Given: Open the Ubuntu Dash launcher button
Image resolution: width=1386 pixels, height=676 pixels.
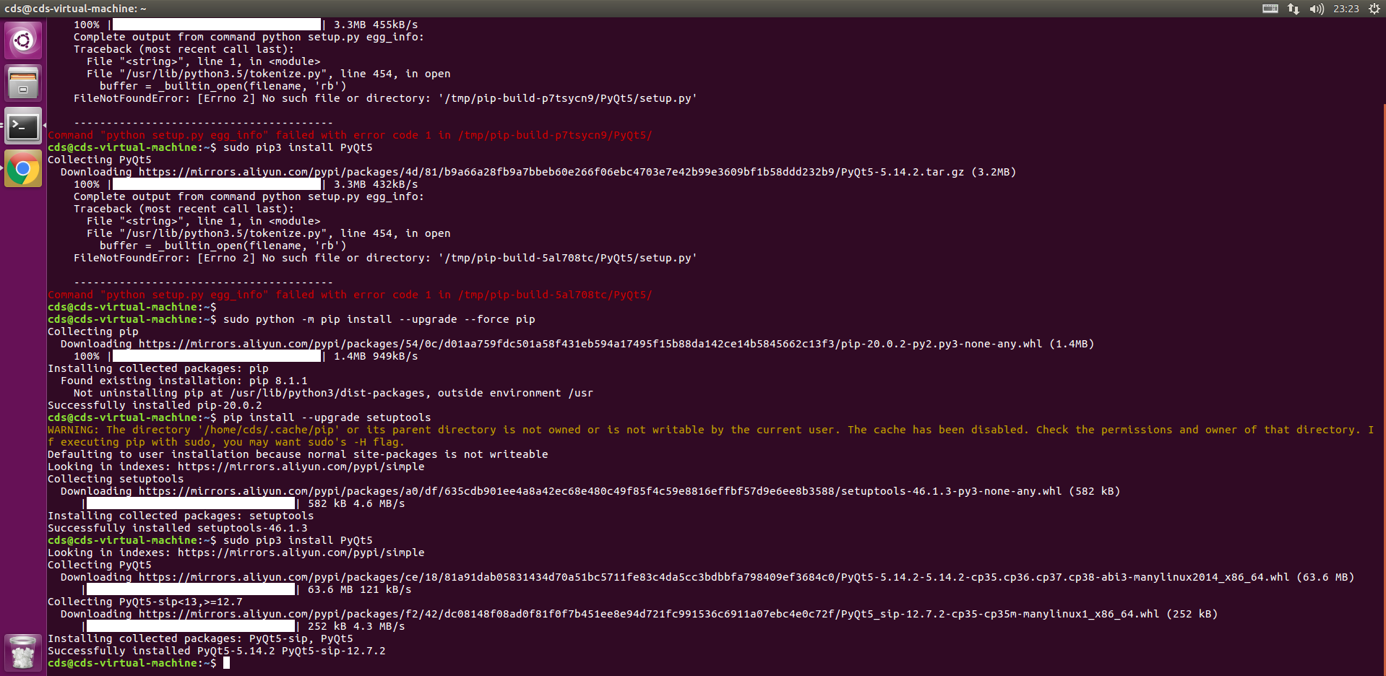Looking at the screenshot, I should (22, 40).
